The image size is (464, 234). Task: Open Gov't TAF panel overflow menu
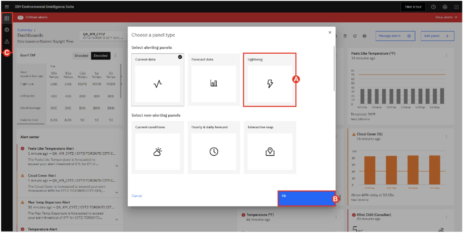point(115,56)
